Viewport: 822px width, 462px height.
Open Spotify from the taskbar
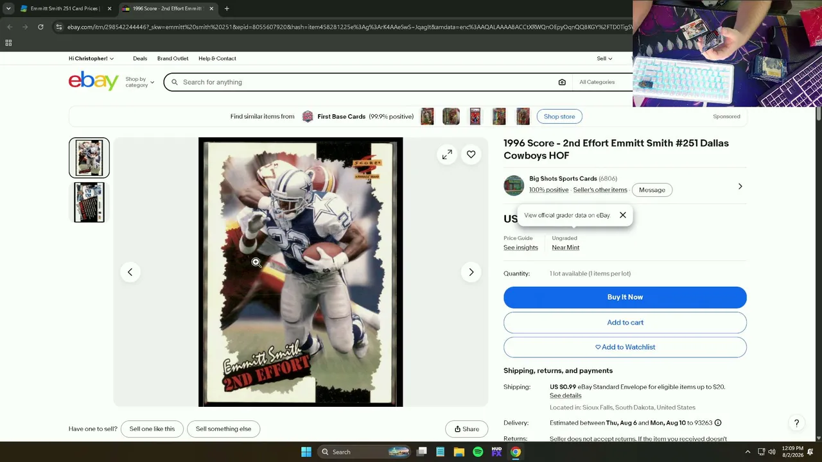478,452
